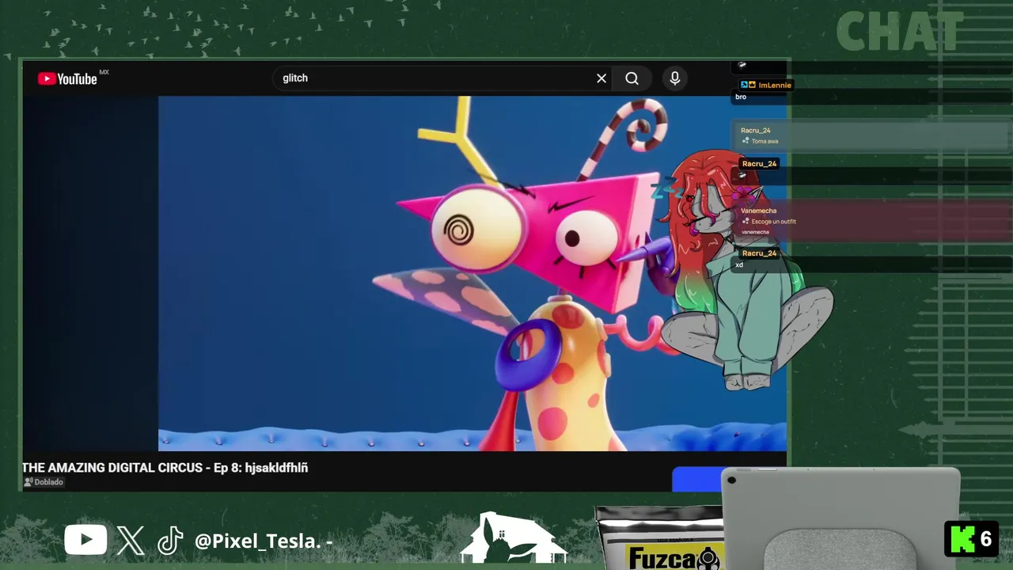1013x570 pixels.
Task: Activate voice search microphone icon
Action: click(x=674, y=78)
